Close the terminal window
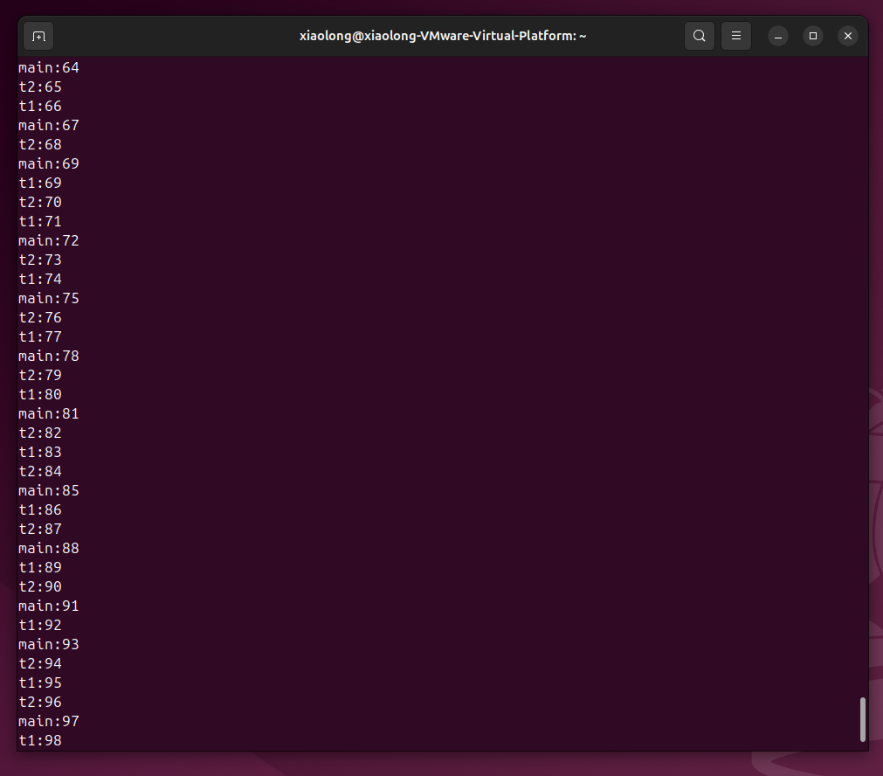The image size is (883, 776). 848,36
